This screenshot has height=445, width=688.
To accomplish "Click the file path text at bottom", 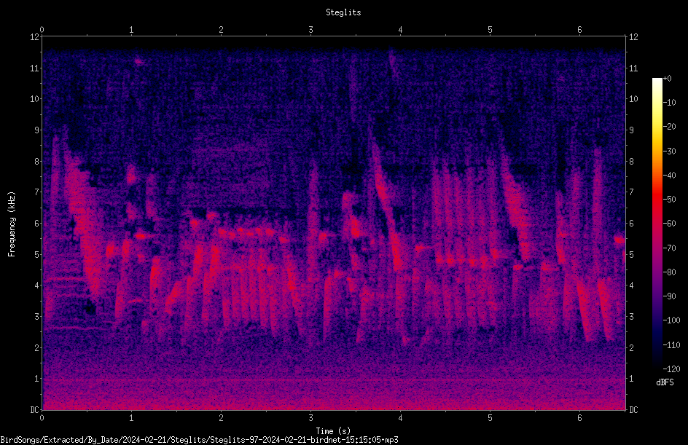I will [199, 440].
